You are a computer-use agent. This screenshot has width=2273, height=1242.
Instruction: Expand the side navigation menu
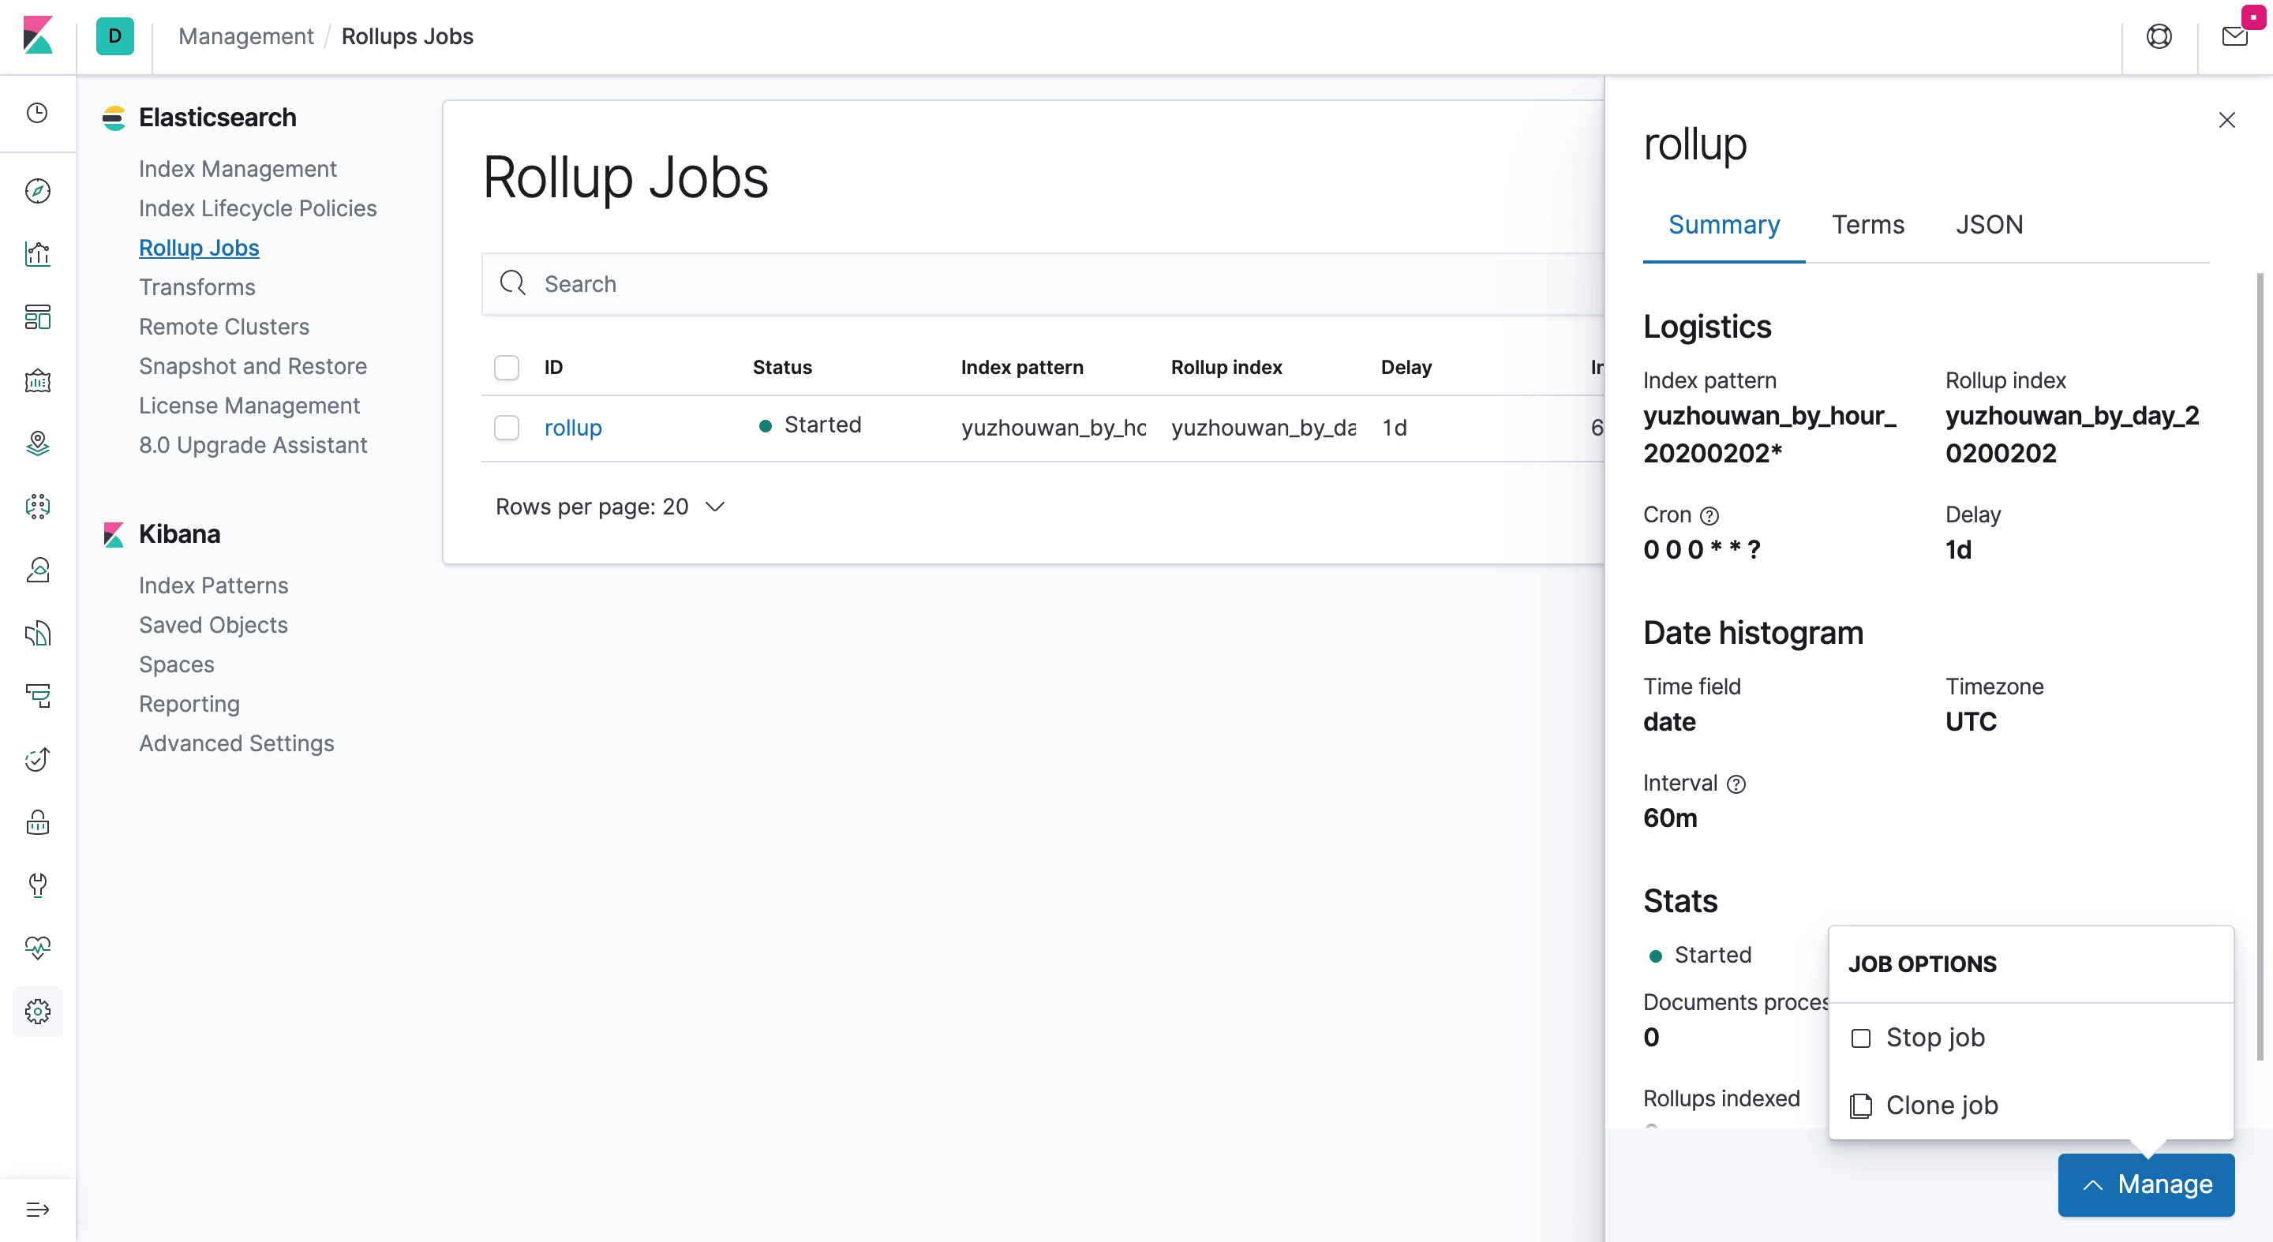[x=37, y=1209]
